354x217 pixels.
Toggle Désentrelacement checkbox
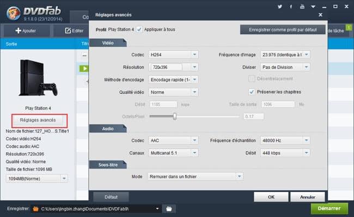coord(251,79)
